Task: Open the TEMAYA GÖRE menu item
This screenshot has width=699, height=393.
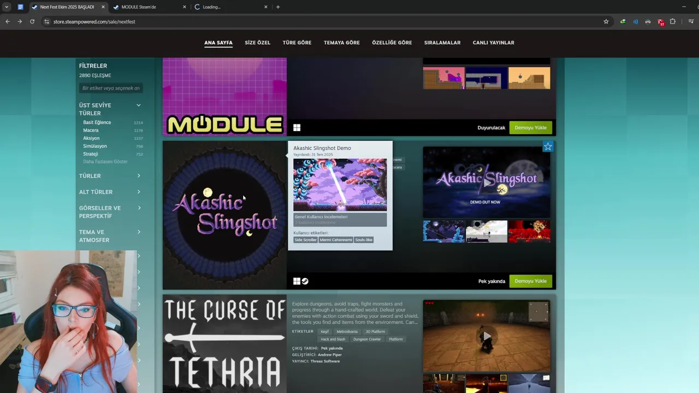Action: click(342, 43)
